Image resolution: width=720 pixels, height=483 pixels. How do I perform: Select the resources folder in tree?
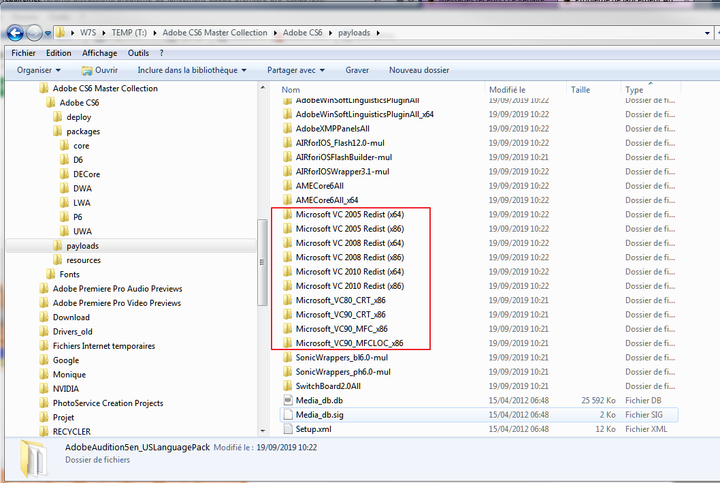pos(84,260)
